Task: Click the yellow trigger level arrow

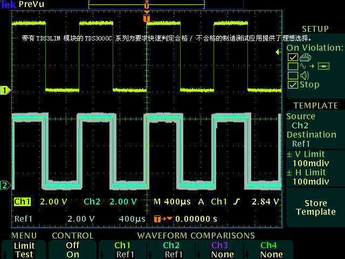Action: point(278,52)
